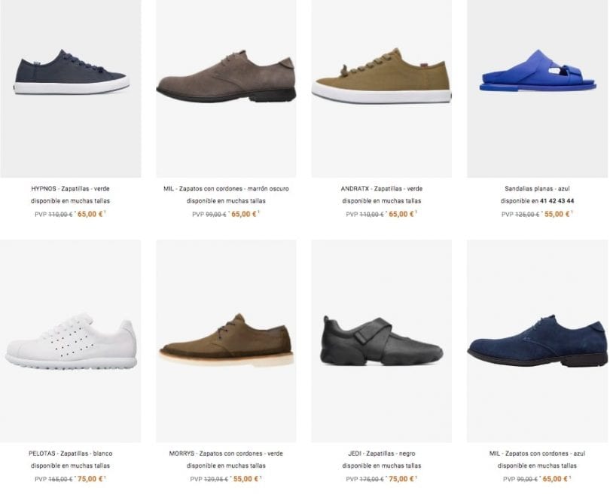
Task: Open the black JEDI sneaker picture
Action: point(382,341)
